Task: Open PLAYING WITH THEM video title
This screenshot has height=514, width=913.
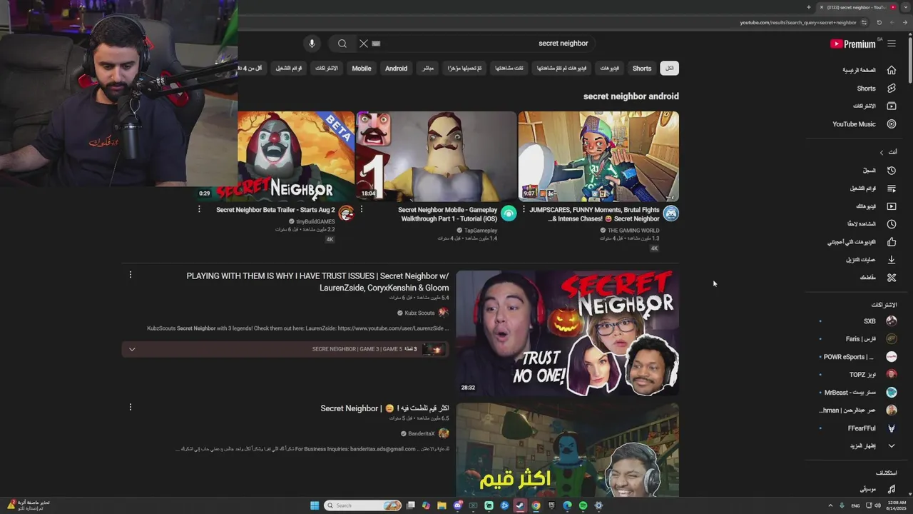Action: (x=317, y=282)
